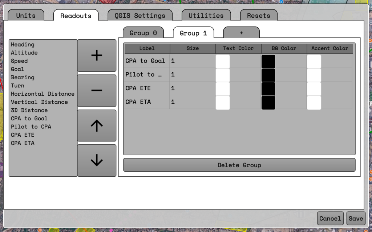Open the QGIS Settings tab

(x=140, y=16)
